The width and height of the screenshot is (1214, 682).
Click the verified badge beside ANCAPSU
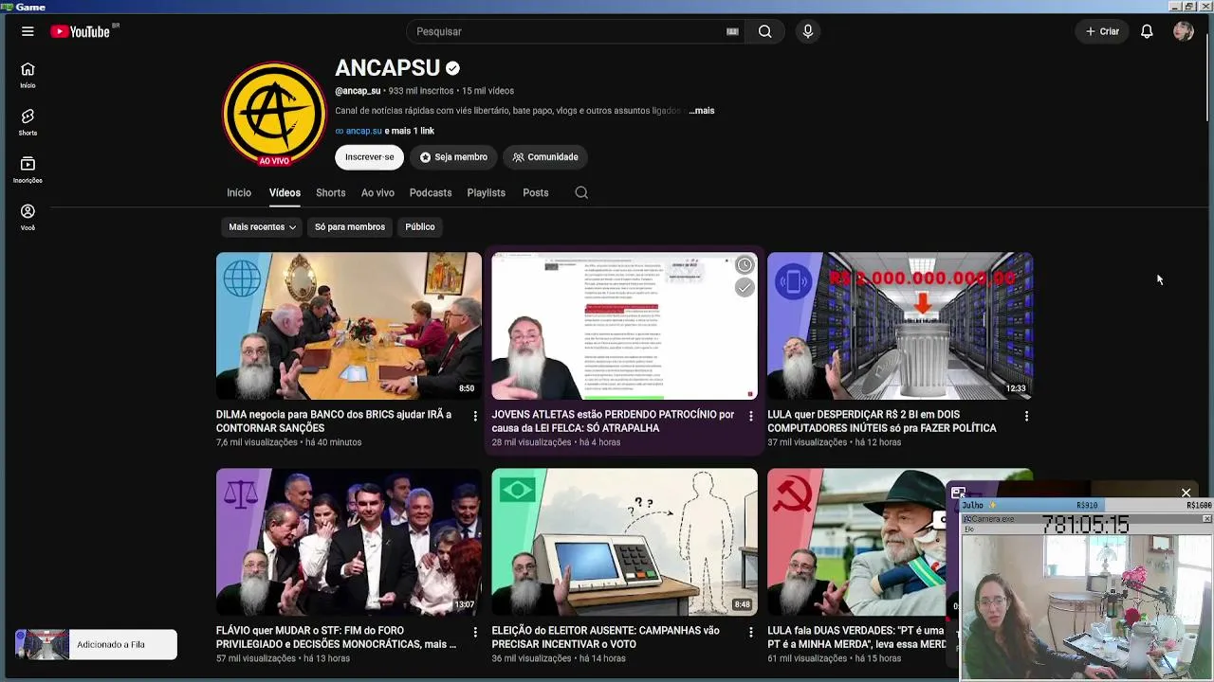(x=452, y=68)
